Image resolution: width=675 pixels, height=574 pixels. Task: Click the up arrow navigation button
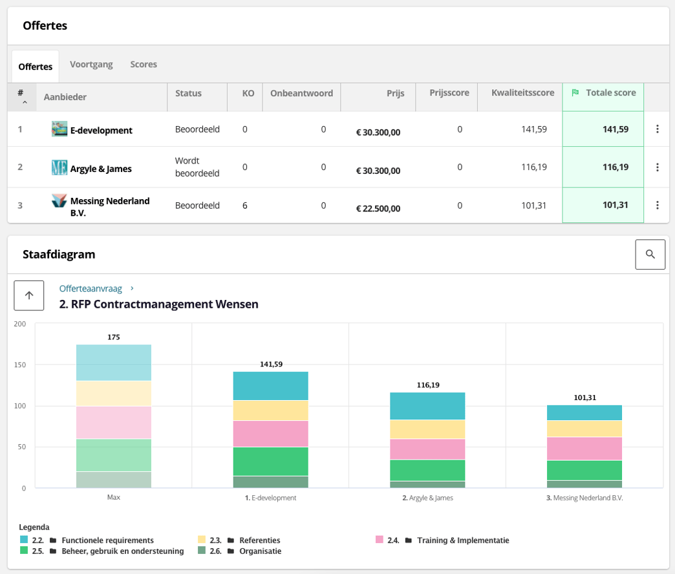[29, 295]
